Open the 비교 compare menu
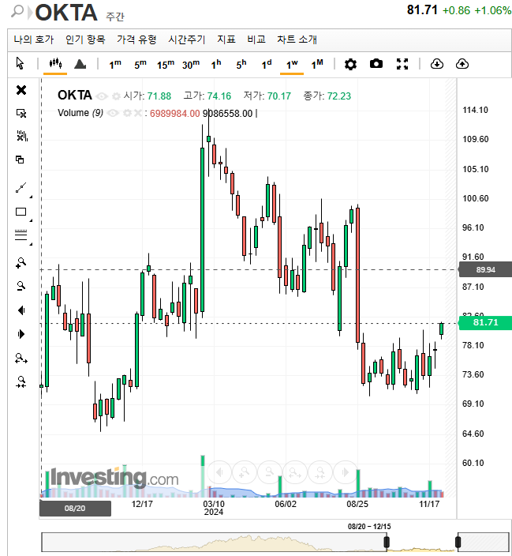Screen dimensions: 512x556 click(x=256, y=39)
